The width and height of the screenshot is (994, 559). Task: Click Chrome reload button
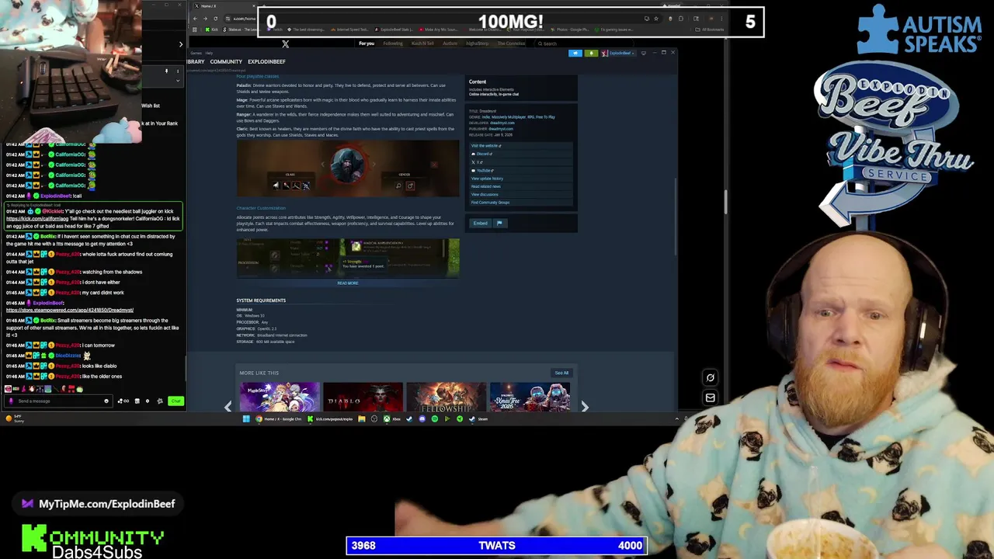pos(215,18)
